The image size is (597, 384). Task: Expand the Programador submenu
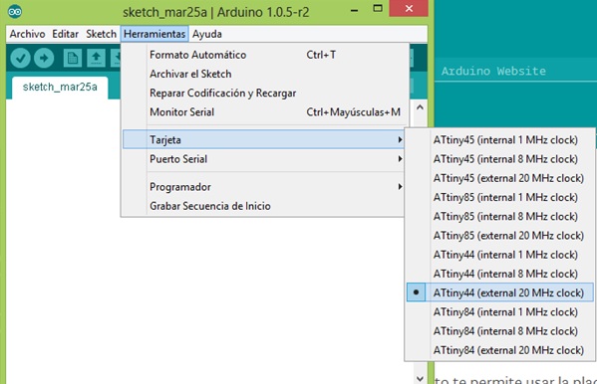263,187
